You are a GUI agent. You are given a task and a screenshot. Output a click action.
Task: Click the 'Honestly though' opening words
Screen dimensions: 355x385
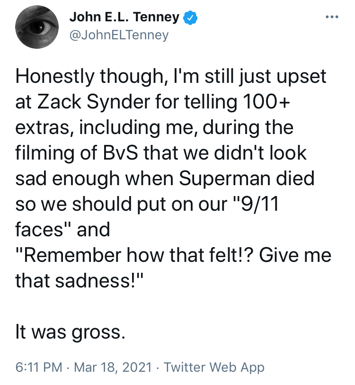coord(89,77)
